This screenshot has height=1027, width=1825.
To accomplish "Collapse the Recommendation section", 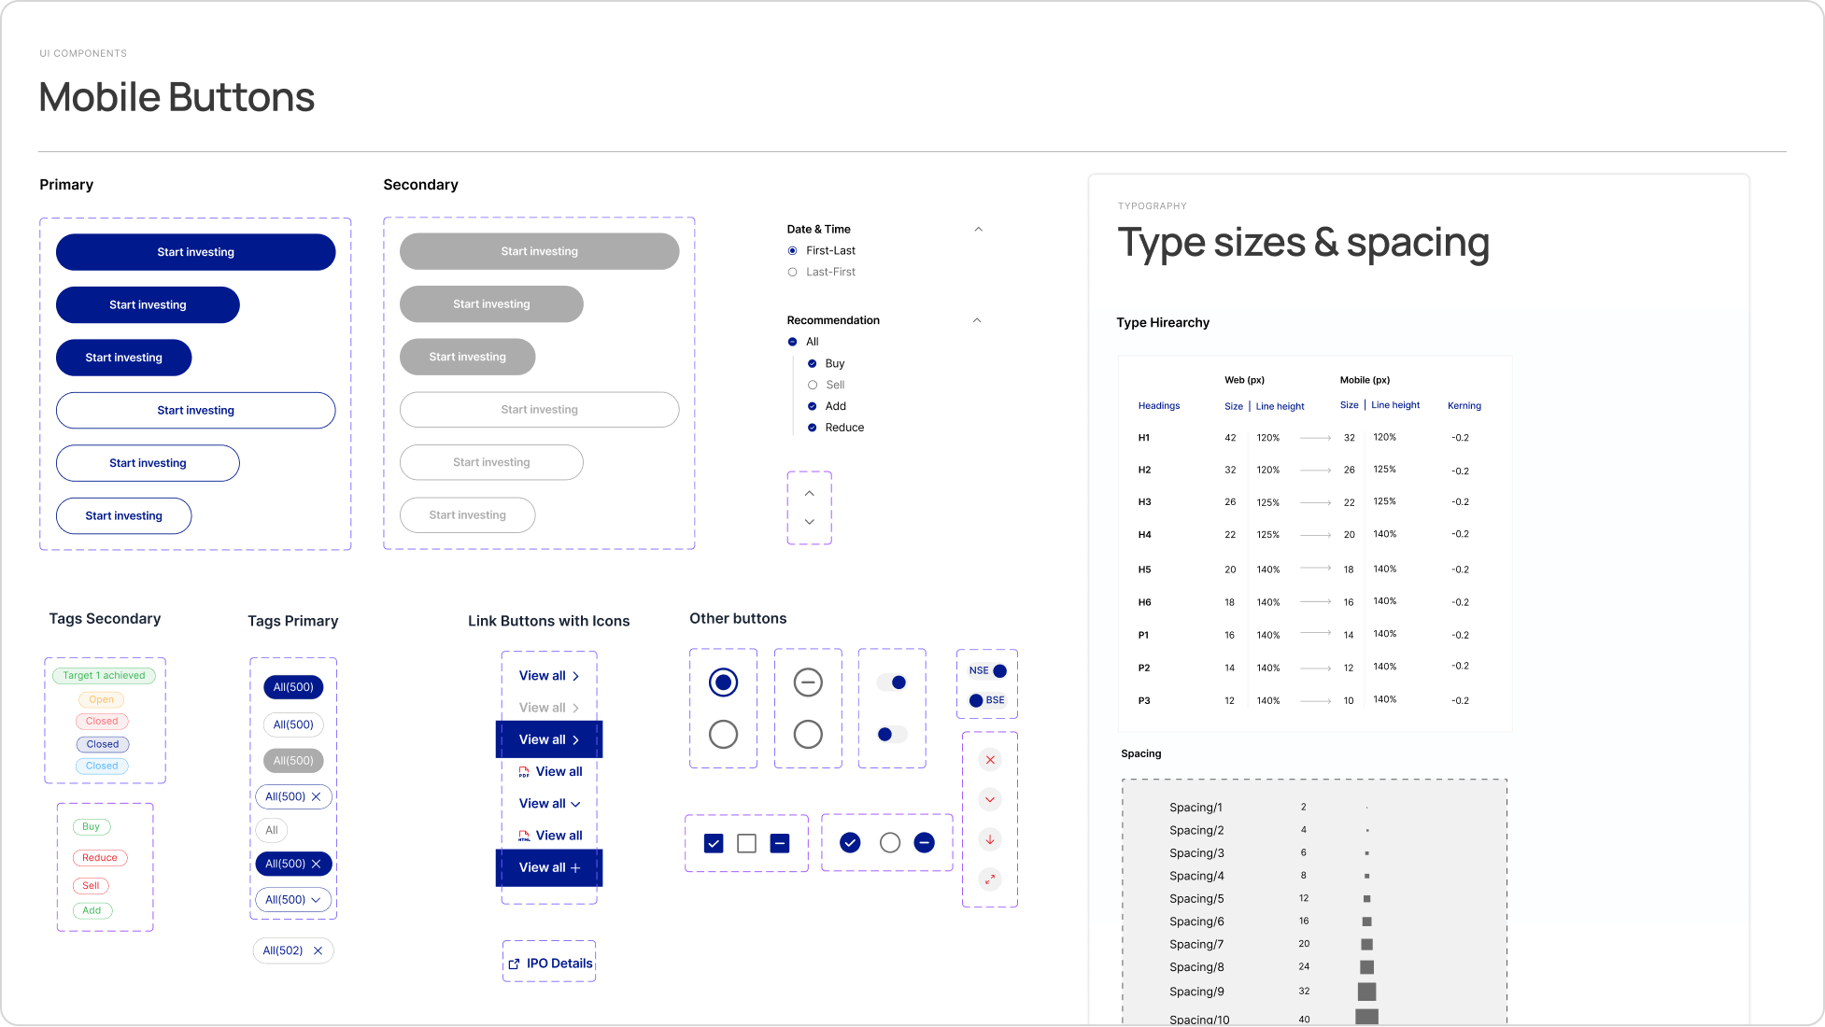I will pyautogui.click(x=977, y=320).
